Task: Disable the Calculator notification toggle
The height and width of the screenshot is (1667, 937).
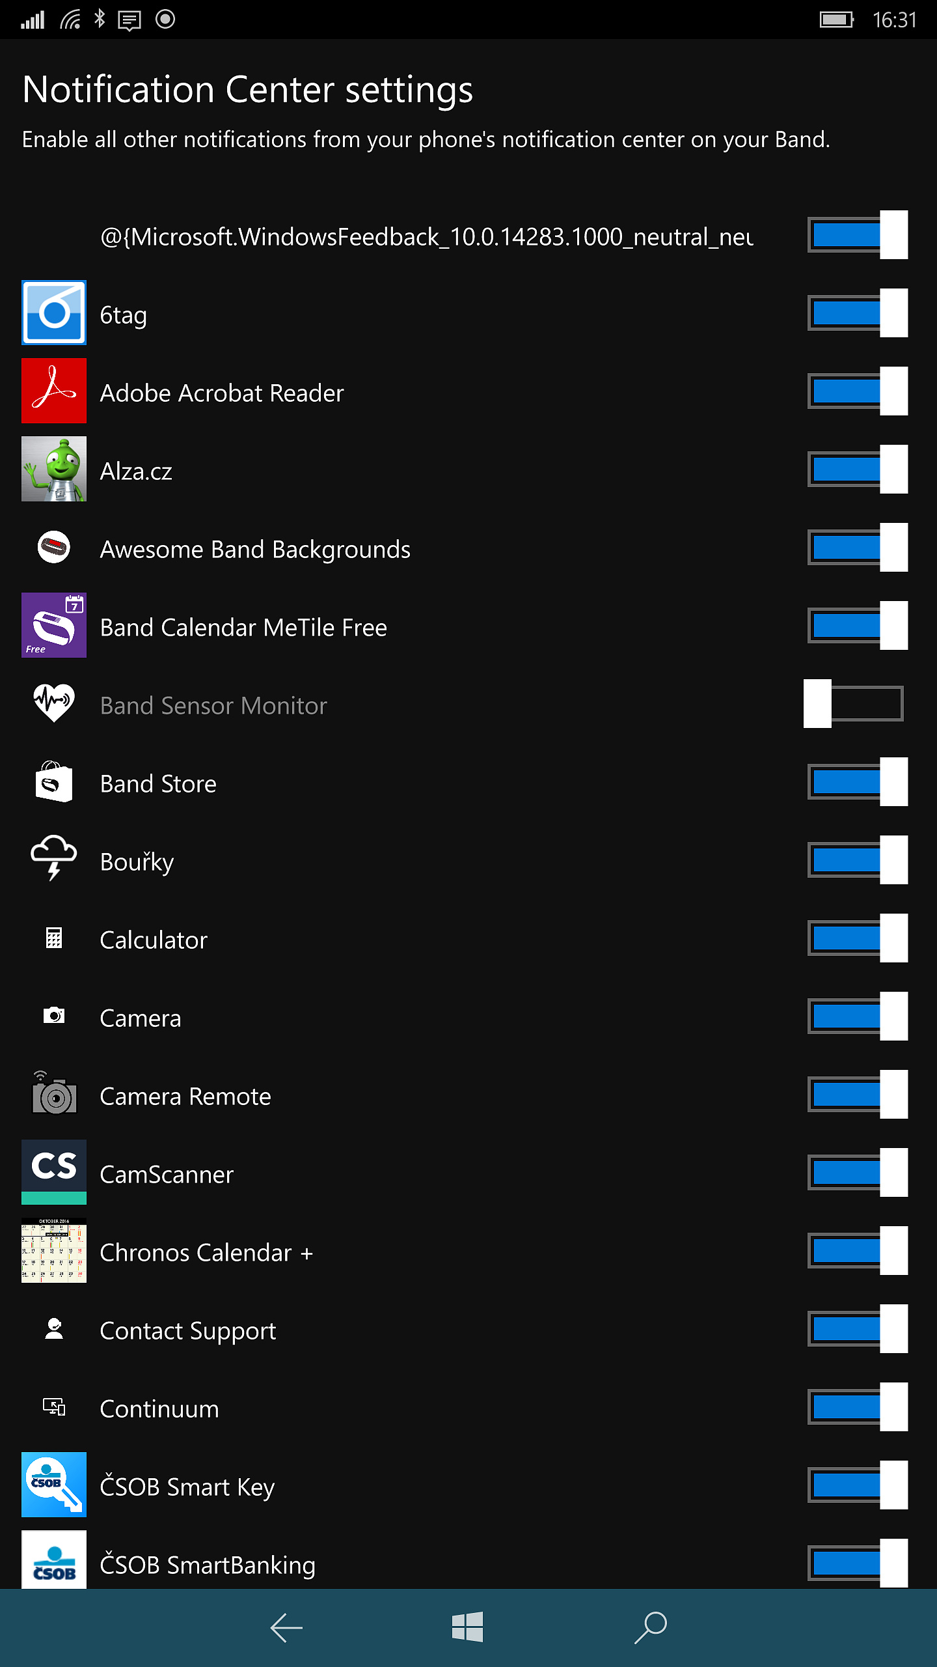Action: [x=858, y=938]
